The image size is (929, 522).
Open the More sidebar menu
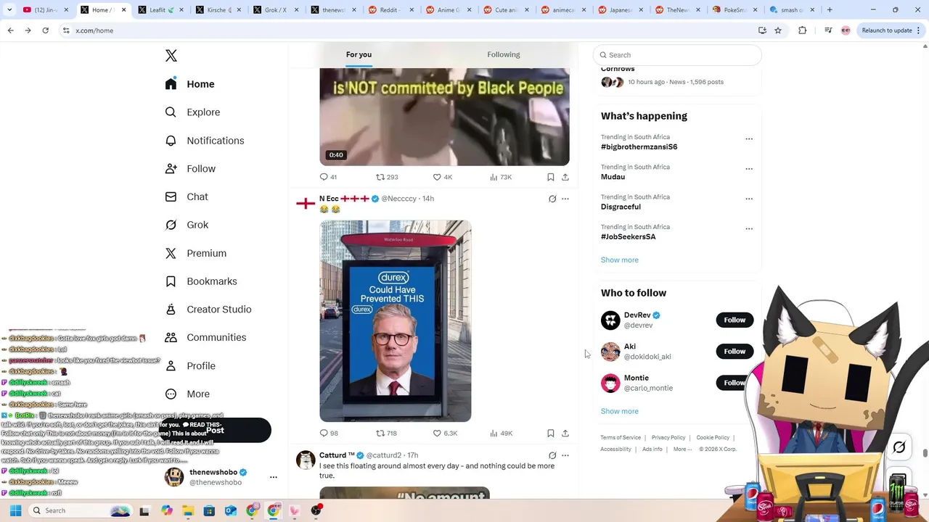[x=187, y=394]
